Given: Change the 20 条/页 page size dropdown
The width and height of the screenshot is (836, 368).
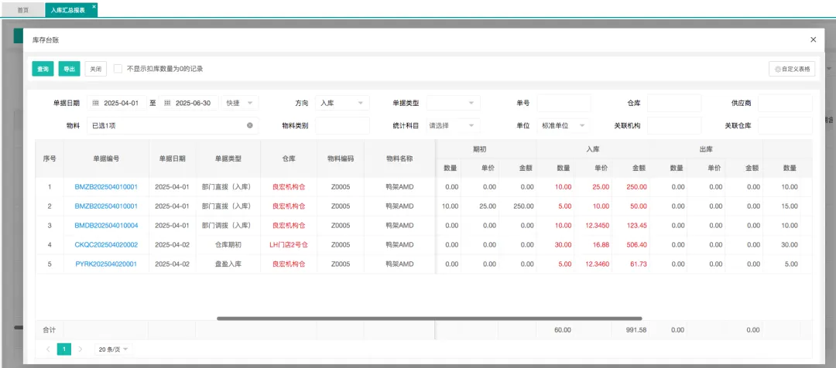Looking at the screenshot, I should [x=113, y=349].
